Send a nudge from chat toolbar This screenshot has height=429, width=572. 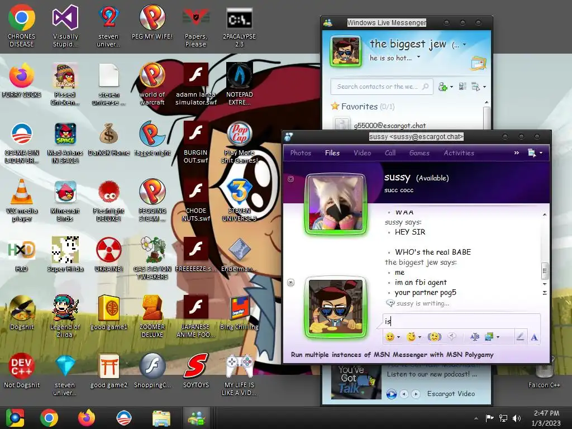[435, 337]
